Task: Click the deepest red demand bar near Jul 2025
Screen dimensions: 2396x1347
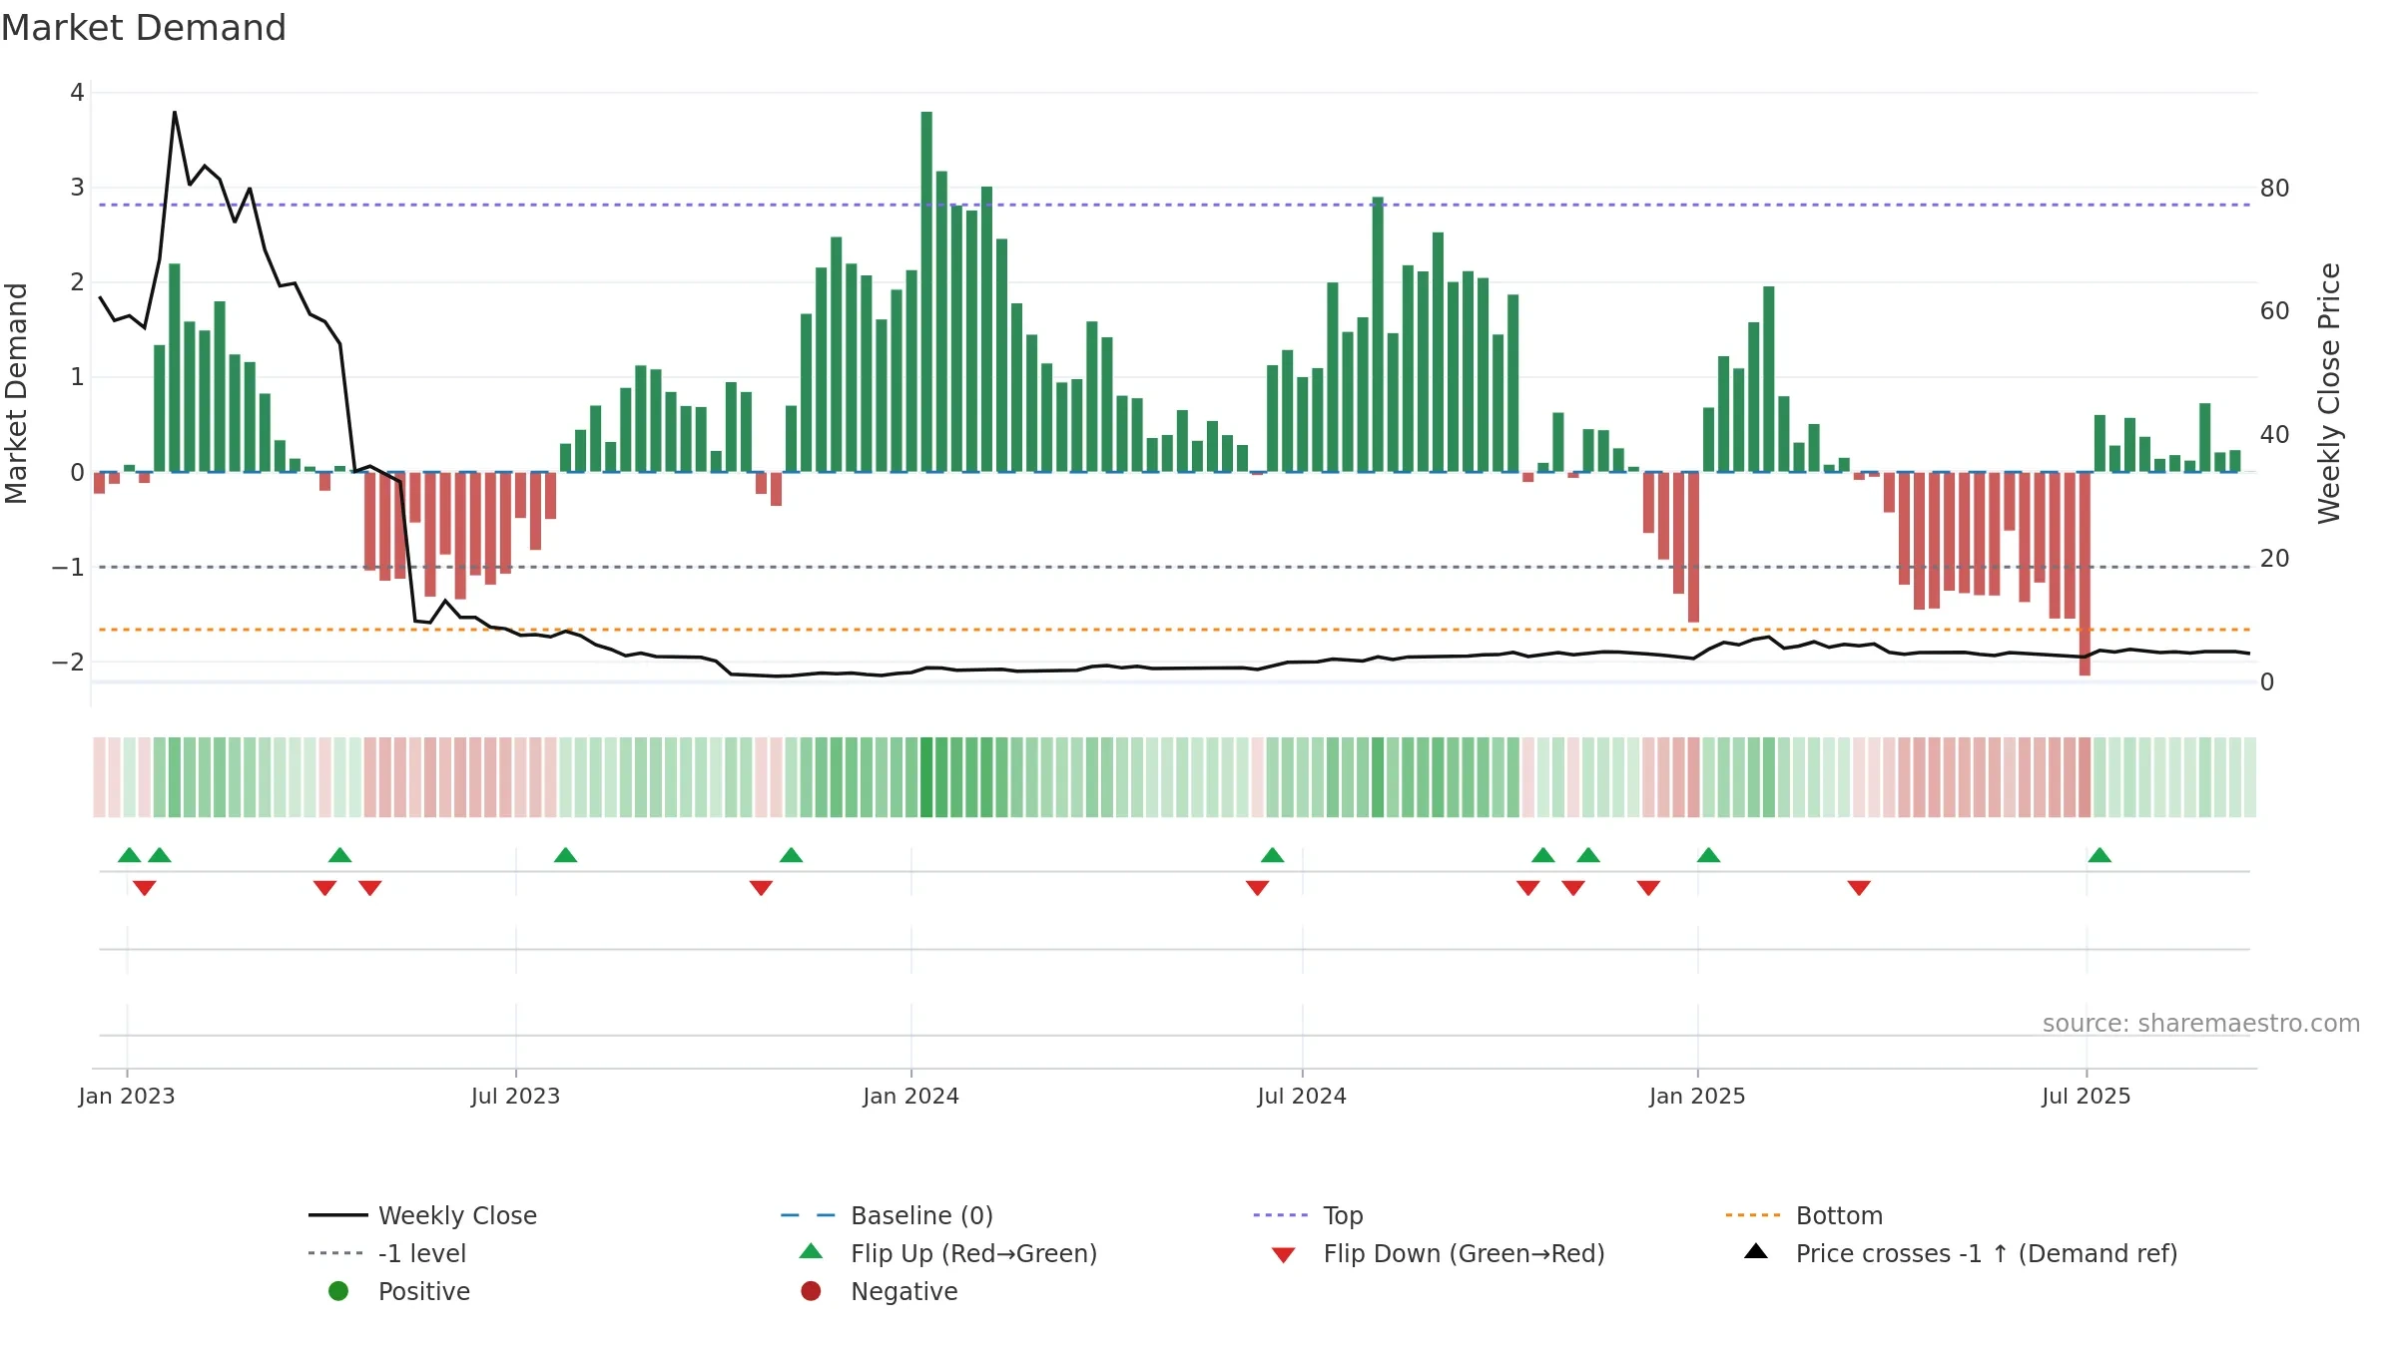Action: 2085,574
